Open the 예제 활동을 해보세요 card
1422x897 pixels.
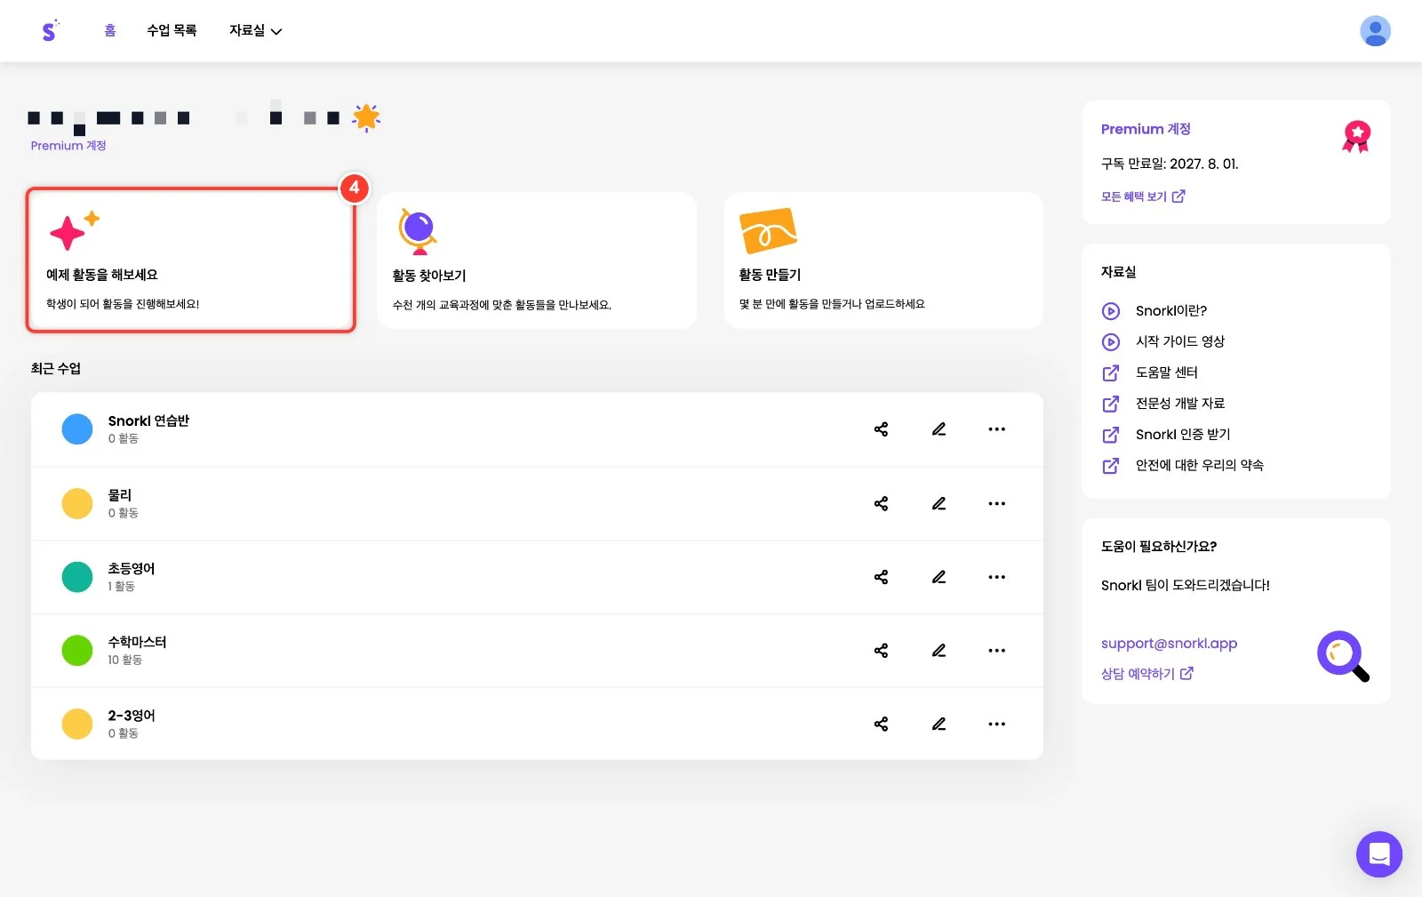[x=190, y=260]
